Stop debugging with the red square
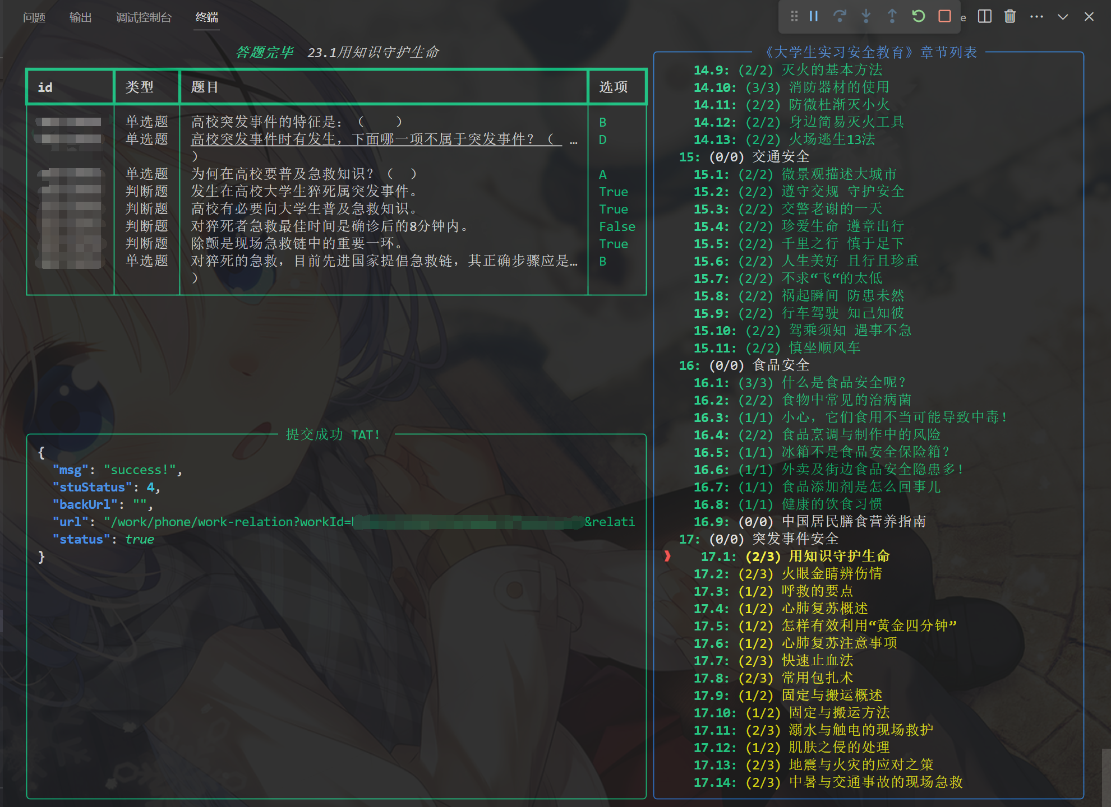The width and height of the screenshot is (1111, 807). 944,16
